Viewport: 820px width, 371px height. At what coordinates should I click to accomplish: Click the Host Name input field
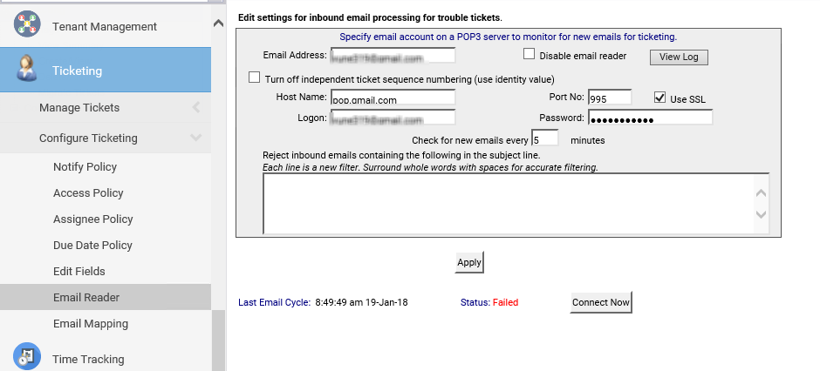click(x=393, y=98)
